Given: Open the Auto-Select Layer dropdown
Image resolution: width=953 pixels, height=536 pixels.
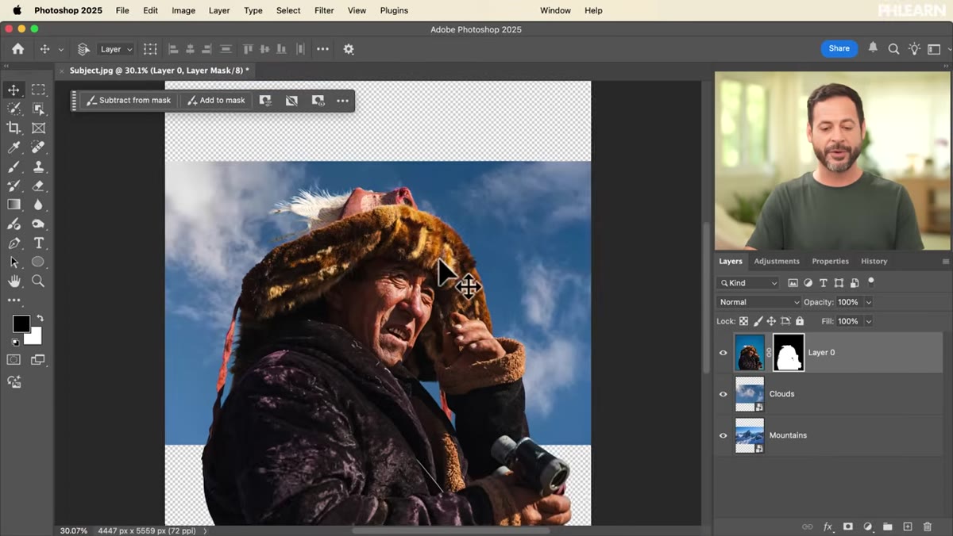Looking at the screenshot, I should coord(116,49).
